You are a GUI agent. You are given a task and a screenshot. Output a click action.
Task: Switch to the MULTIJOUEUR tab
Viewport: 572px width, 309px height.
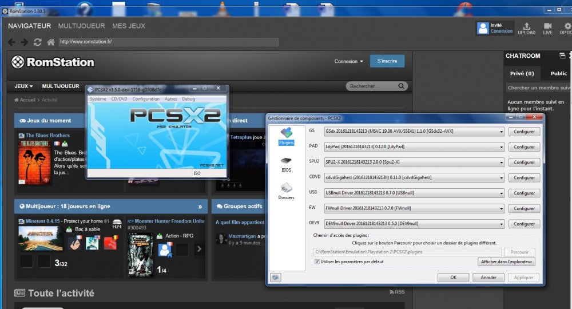pyautogui.click(x=81, y=26)
